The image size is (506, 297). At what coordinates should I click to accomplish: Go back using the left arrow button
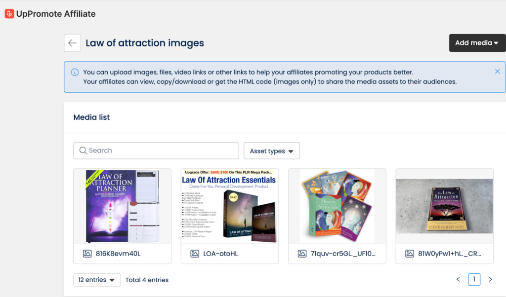click(72, 43)
